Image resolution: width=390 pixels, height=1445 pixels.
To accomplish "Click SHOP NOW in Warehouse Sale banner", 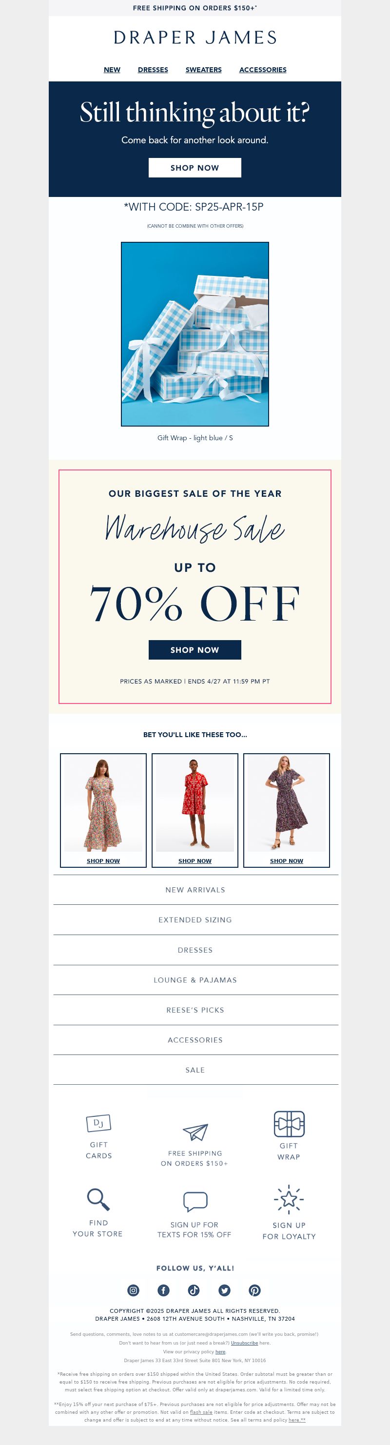I will click(195, 649).
